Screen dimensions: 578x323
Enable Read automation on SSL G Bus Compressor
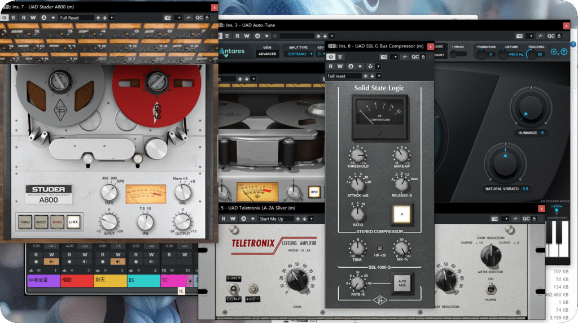pos(331,67)
